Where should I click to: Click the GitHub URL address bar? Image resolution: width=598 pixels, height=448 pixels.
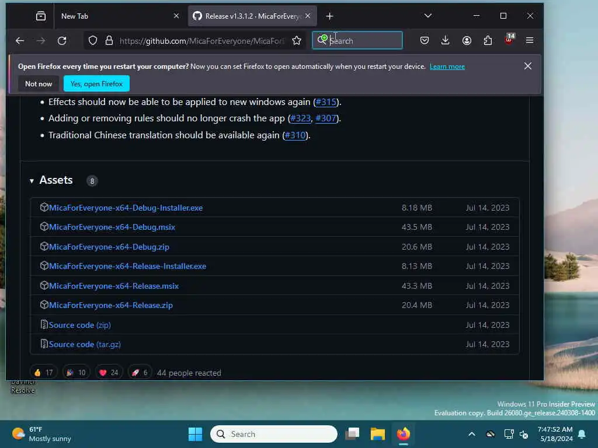[x=201, y=41]
